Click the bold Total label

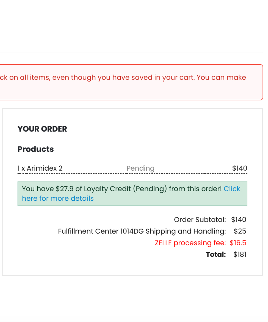(216, 254)
